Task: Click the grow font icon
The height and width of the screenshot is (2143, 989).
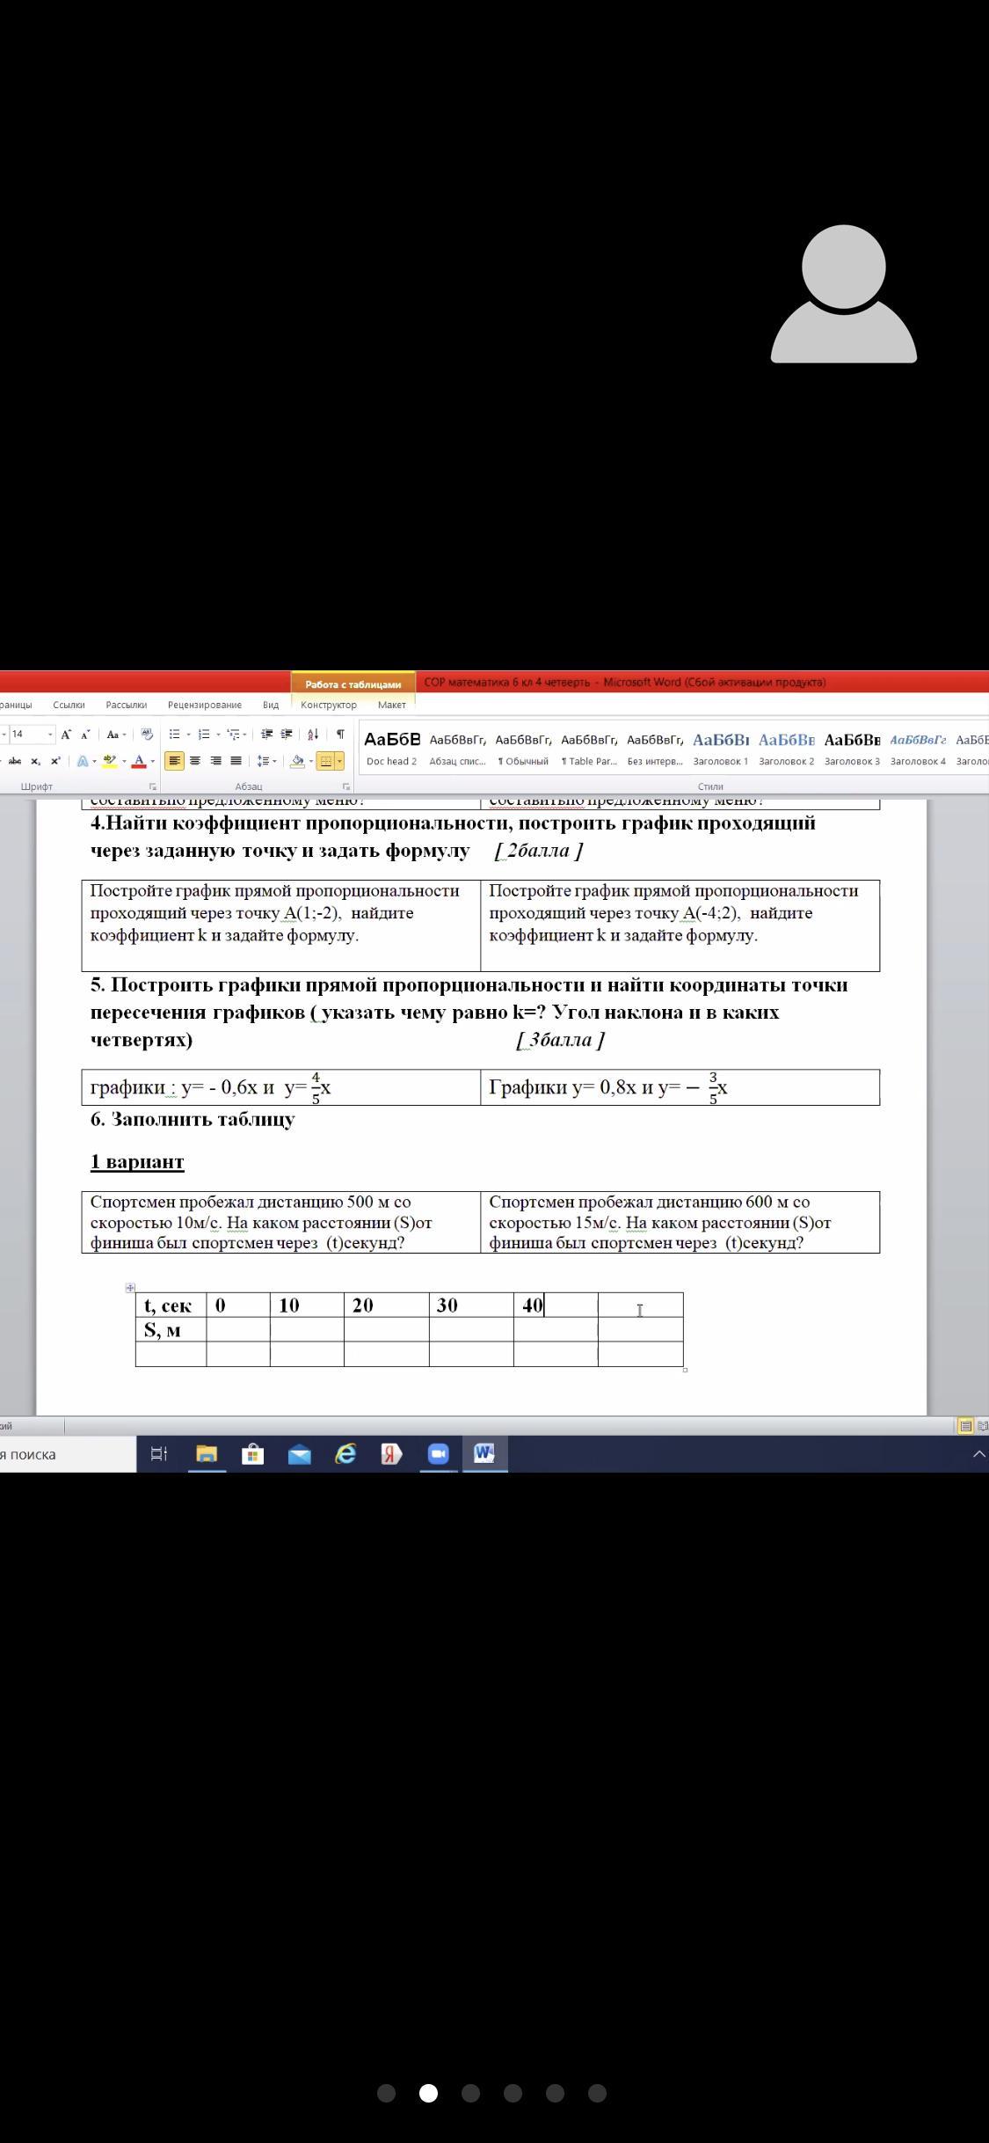Action: (66, 735)
